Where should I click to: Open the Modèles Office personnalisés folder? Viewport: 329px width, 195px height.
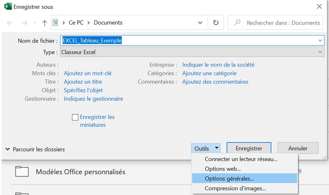pos(81,172)
